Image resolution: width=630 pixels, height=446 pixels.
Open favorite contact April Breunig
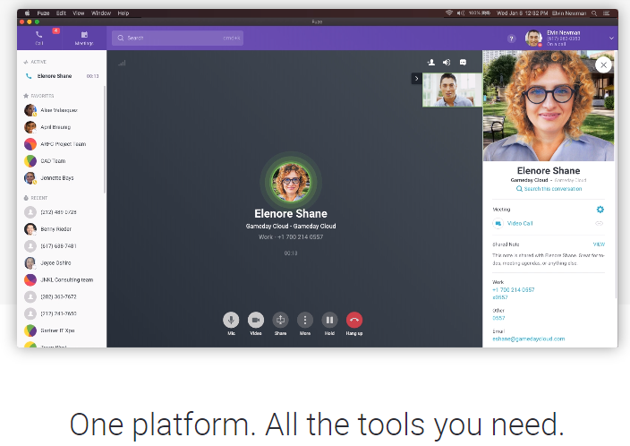[x=62, y=127]
